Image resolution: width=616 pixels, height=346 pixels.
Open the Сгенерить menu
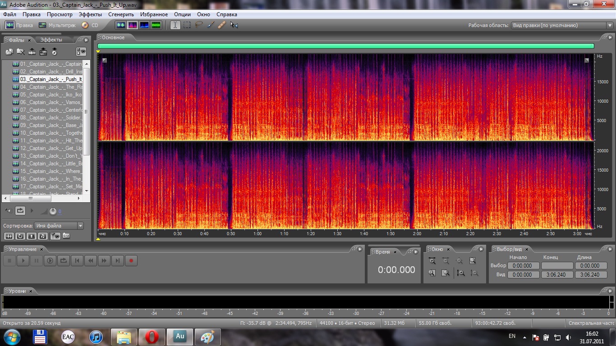pyautogui.click(x=121, y=14)
